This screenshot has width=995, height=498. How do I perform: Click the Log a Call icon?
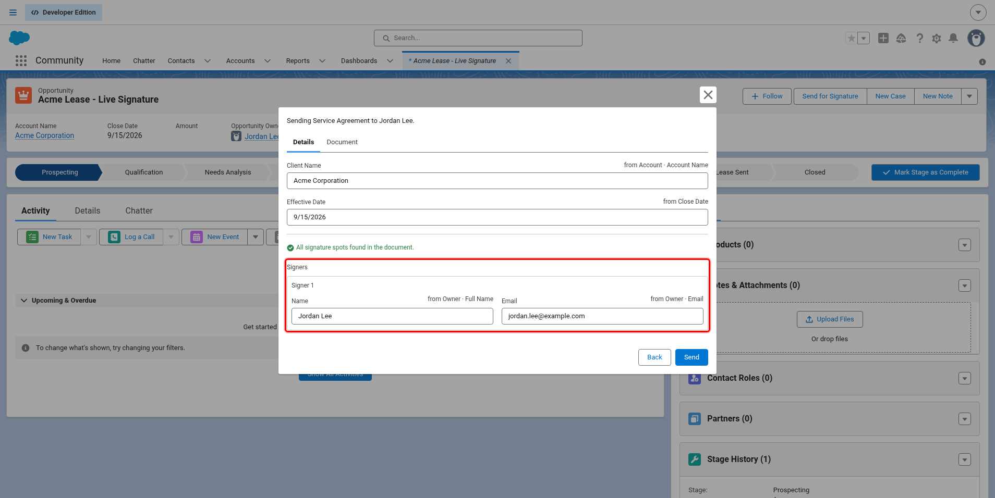point(114,237)
